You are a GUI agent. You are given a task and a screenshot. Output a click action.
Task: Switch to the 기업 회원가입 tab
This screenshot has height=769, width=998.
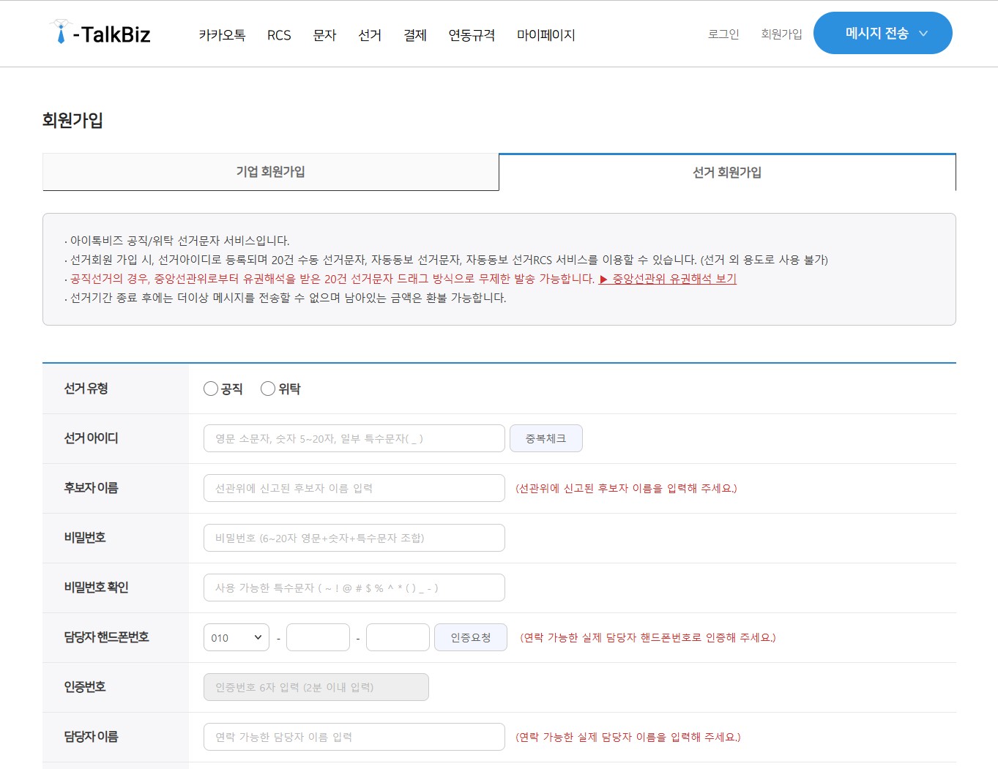271,171
